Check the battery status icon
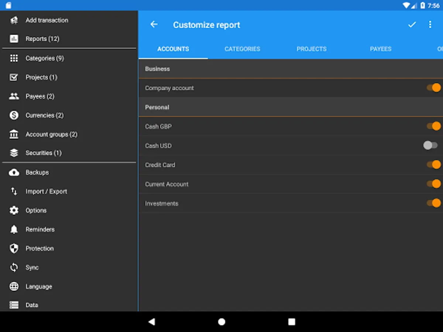 (x=423, y=5)
